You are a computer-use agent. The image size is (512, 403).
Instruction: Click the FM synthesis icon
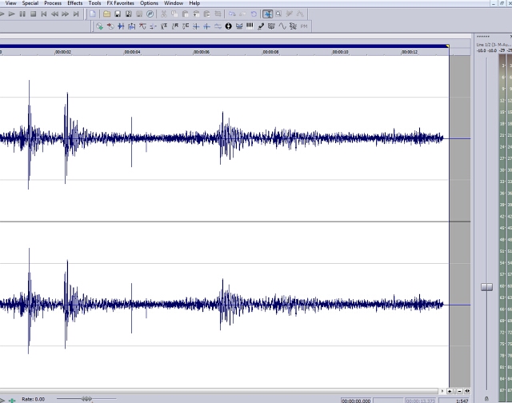coord(304,26)
